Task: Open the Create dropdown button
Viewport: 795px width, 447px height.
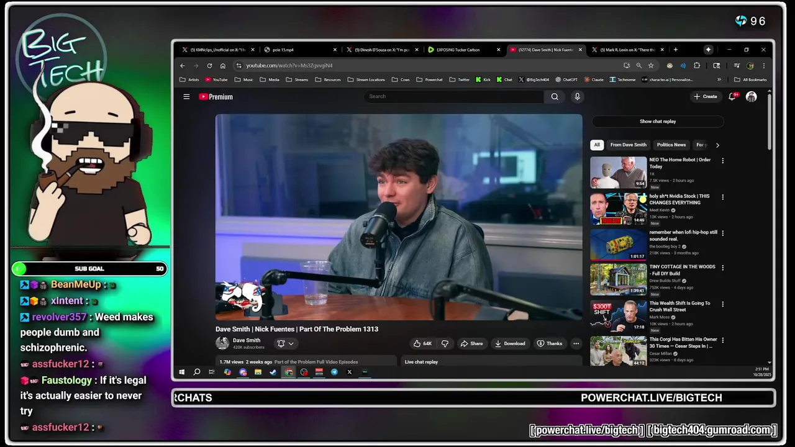Action: 706,96
